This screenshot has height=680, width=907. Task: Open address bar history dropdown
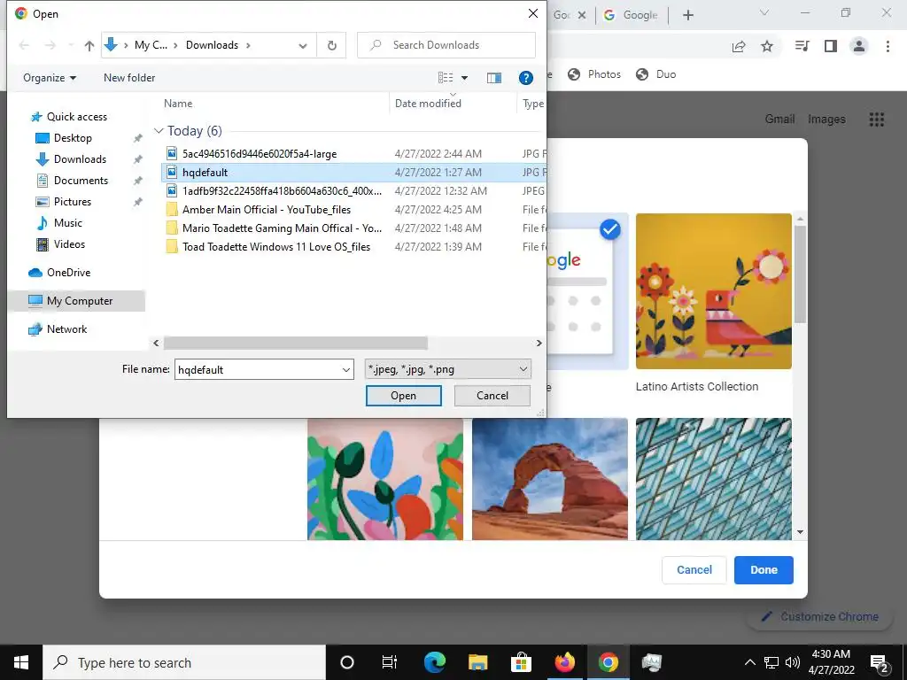(x=303, y=46)
